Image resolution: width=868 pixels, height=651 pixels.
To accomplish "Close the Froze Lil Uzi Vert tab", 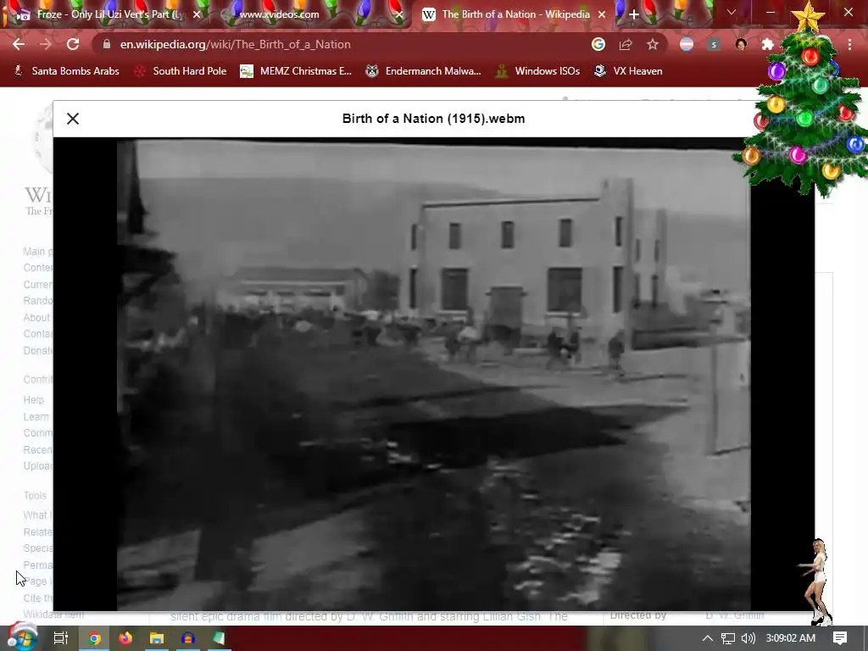I will coord(197,14).
